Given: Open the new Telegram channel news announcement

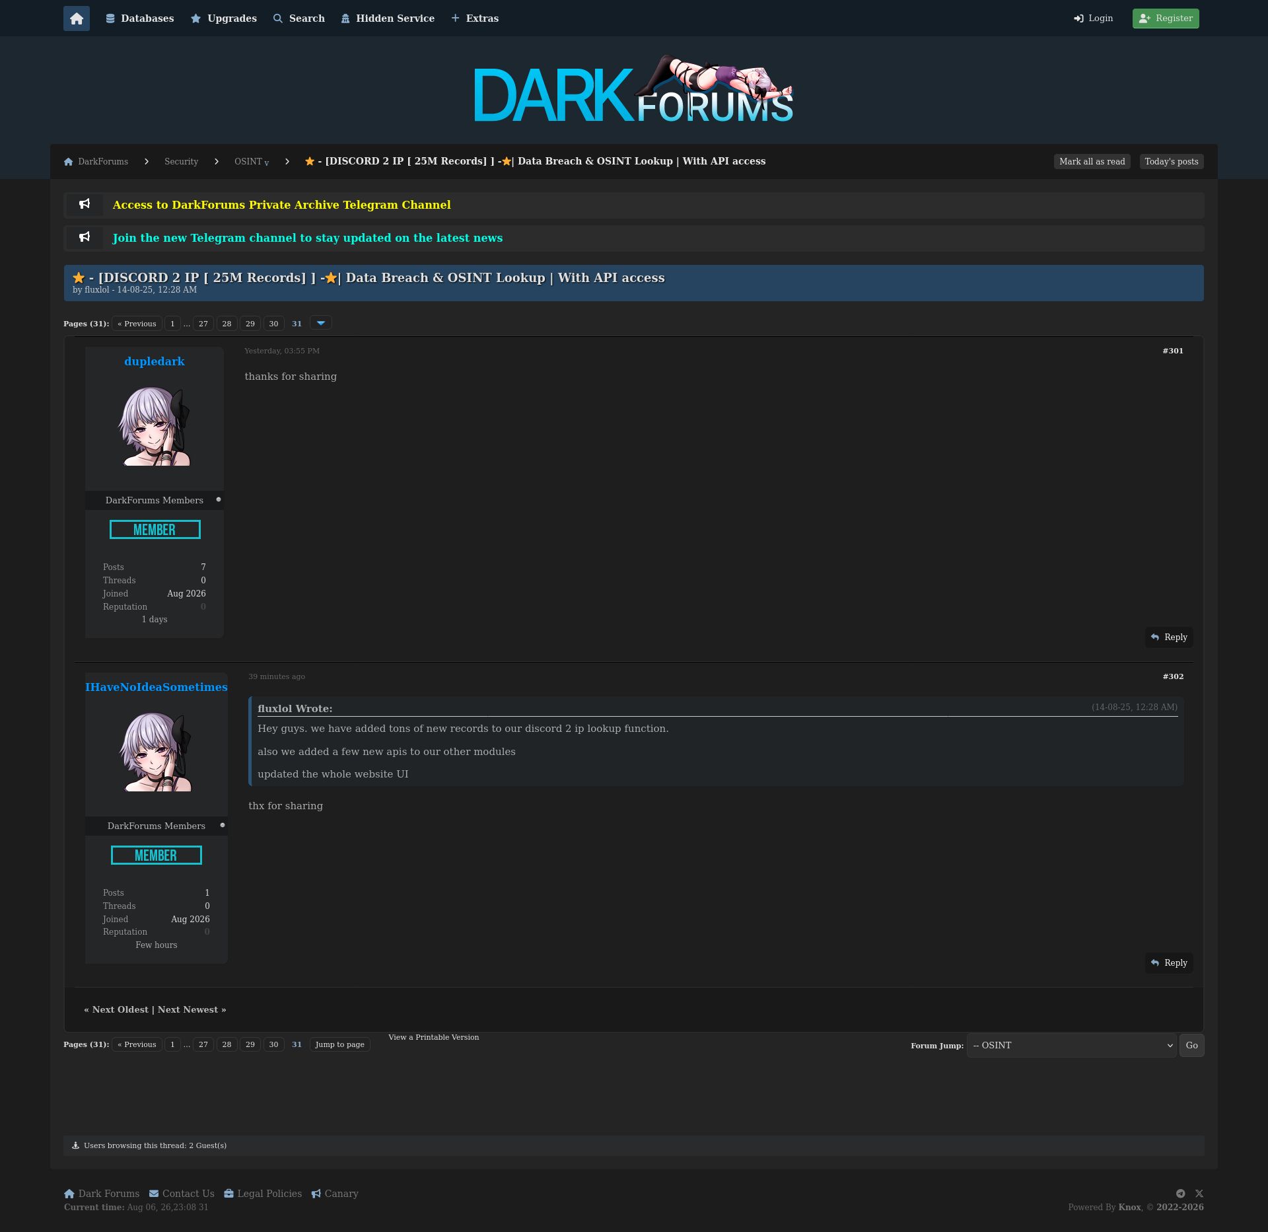Looking at the screenshot, I should click(308, 238).
